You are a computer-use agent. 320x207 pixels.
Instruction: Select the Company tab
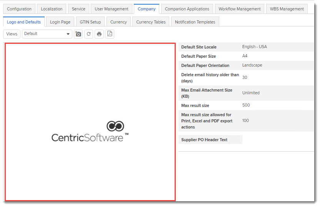tap(147, 9)
